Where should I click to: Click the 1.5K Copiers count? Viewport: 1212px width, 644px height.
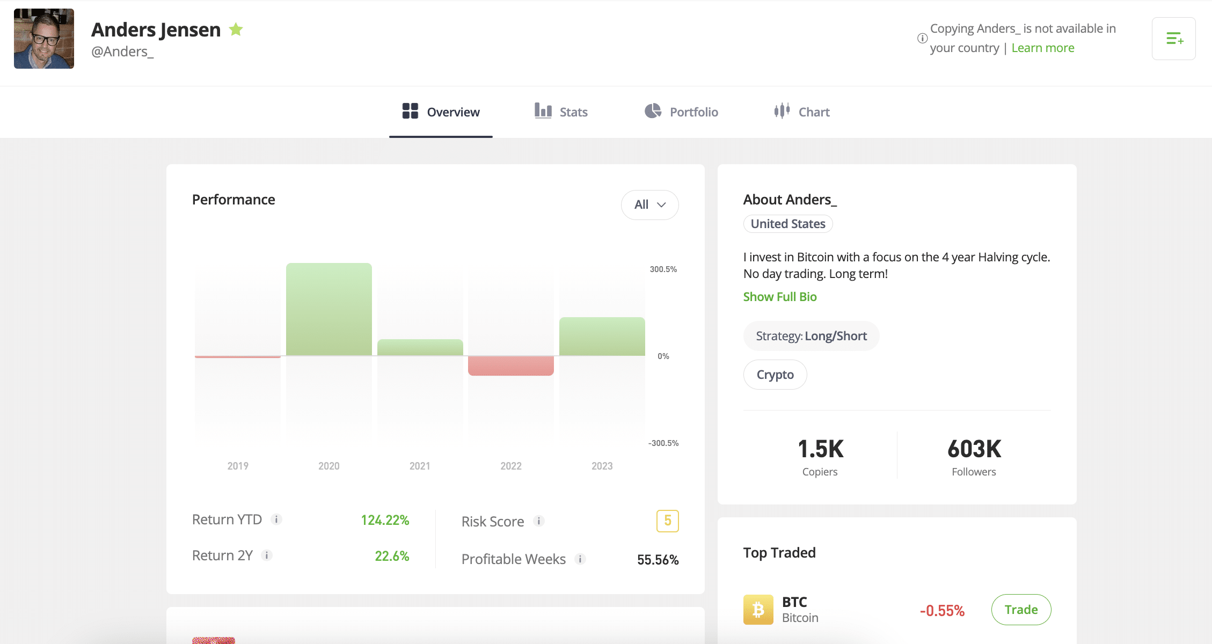820,456
